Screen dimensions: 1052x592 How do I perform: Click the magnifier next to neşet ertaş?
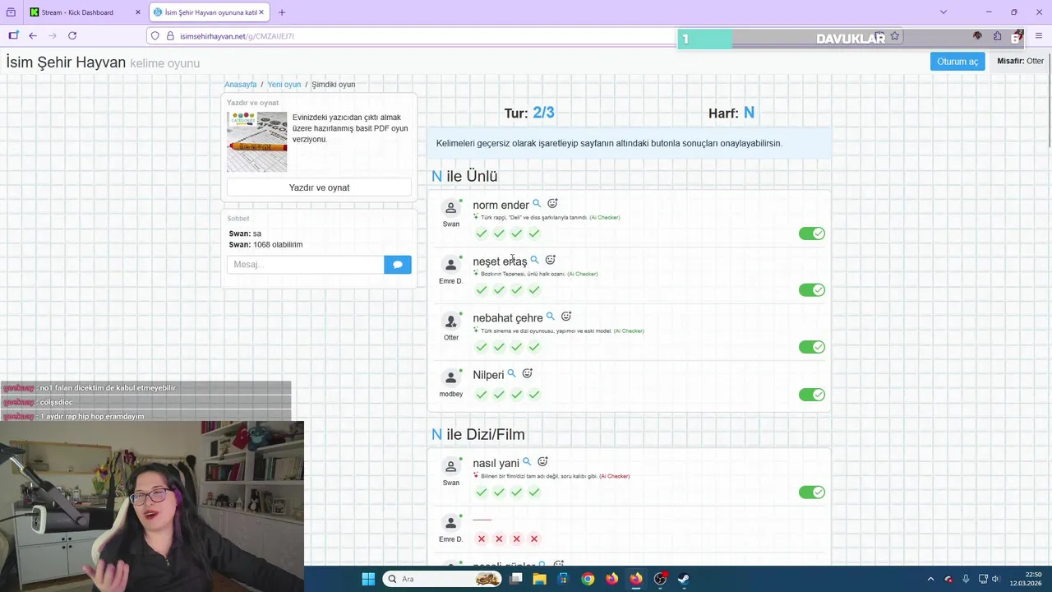(x=534, y=260)
